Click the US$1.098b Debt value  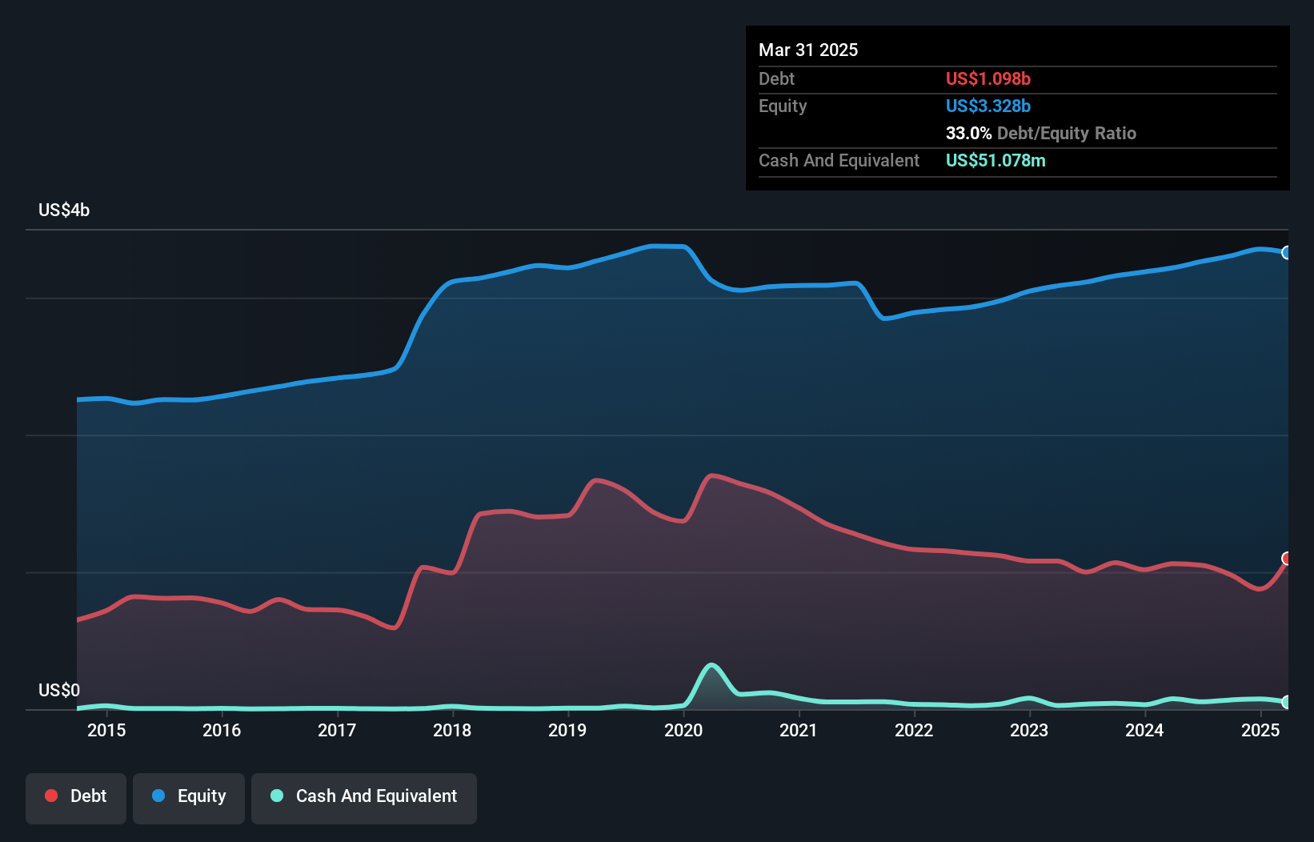(x=988, y=78)
